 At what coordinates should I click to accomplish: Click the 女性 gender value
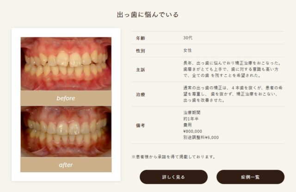(x=187, y=50)
